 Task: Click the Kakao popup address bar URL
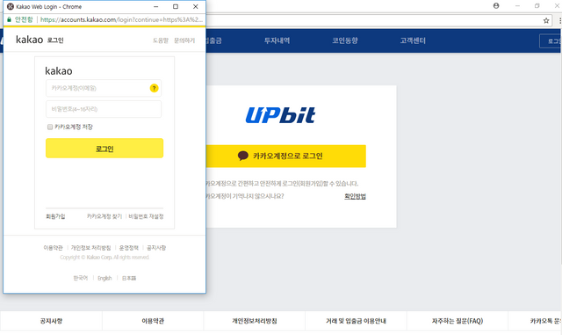pyautogui.click(x=121, y=19)
